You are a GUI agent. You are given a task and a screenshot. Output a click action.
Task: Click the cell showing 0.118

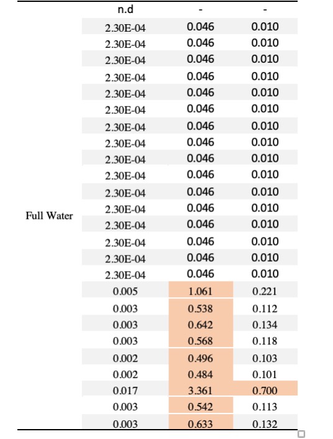coord(265,339)
